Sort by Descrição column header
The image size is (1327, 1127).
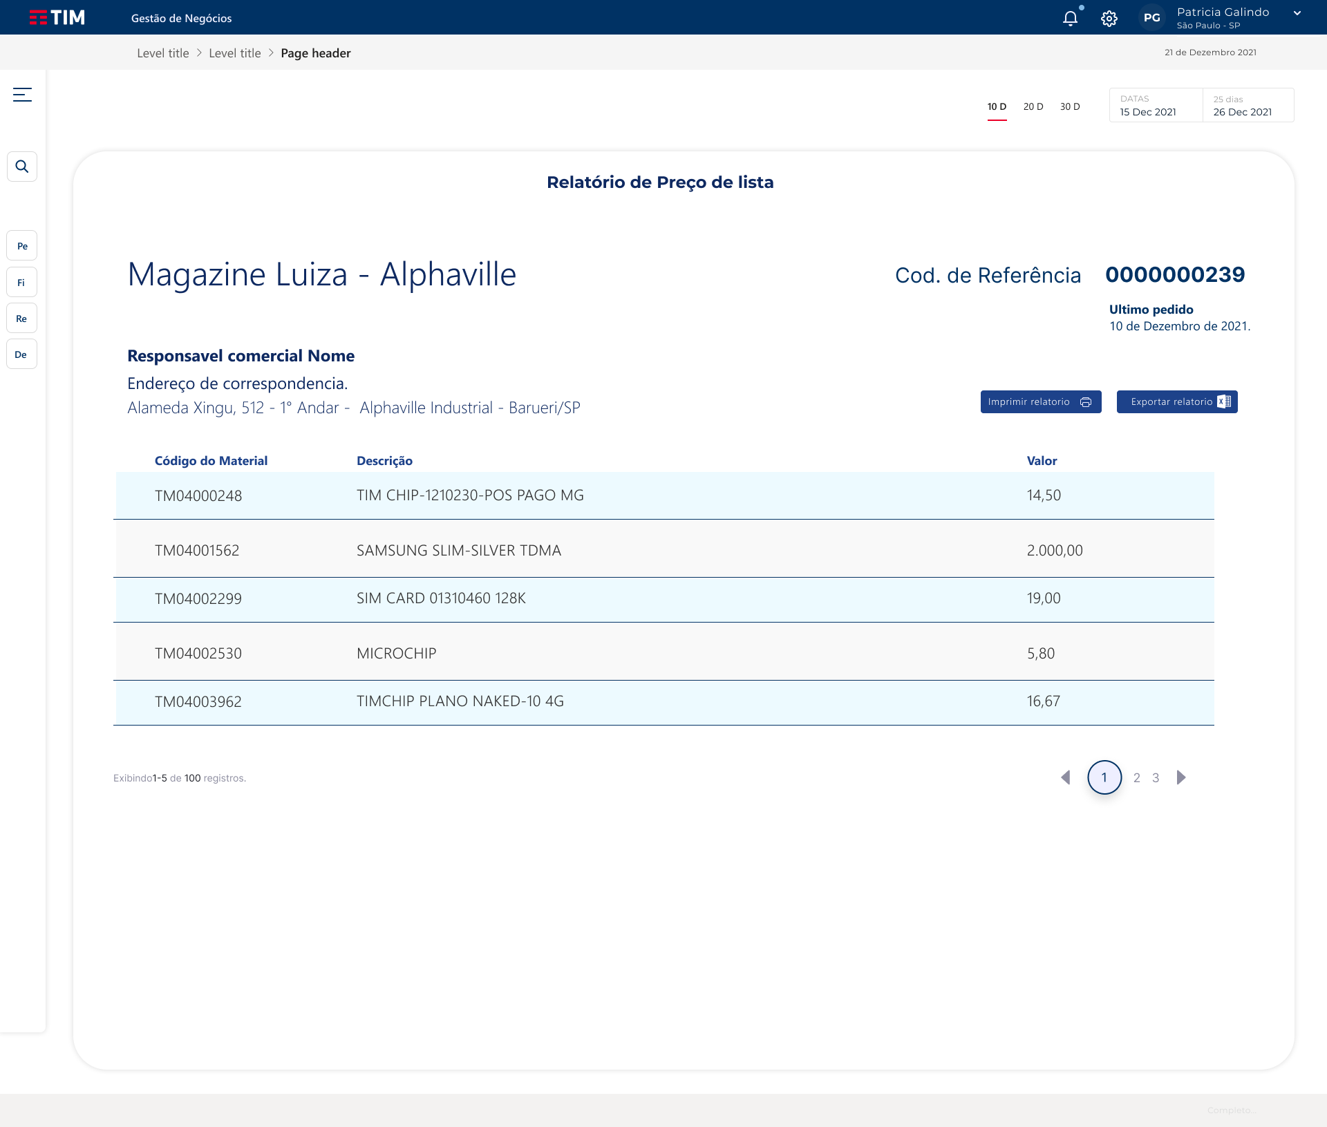click(x=384, y=461)
